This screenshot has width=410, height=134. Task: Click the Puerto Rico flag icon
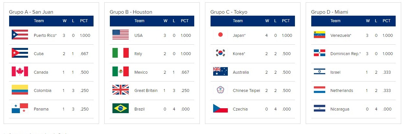20,35
